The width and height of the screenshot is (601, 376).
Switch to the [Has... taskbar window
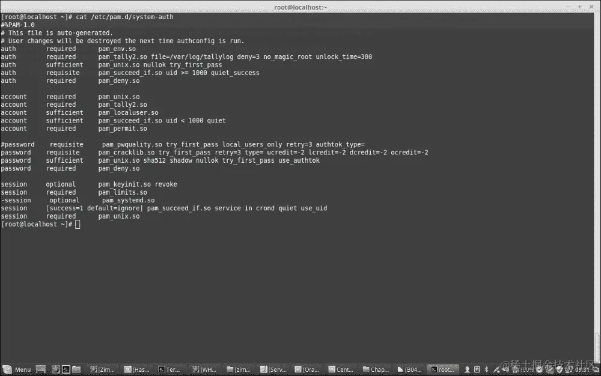137,369
